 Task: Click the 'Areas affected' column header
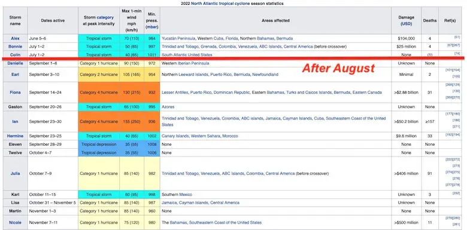[x=275, y=20]
